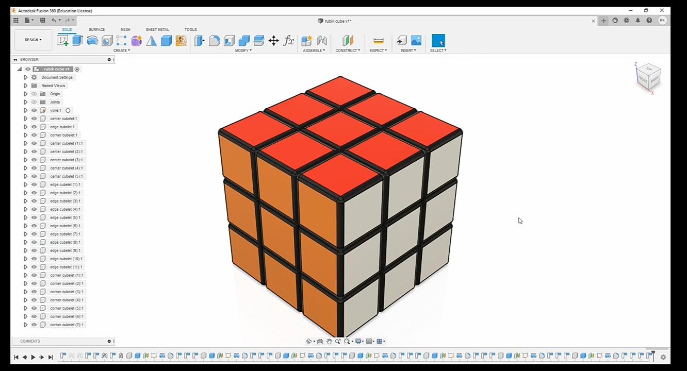The image size is (687, 371).
Task: Select the Shell tool
Action: point(229,41)
